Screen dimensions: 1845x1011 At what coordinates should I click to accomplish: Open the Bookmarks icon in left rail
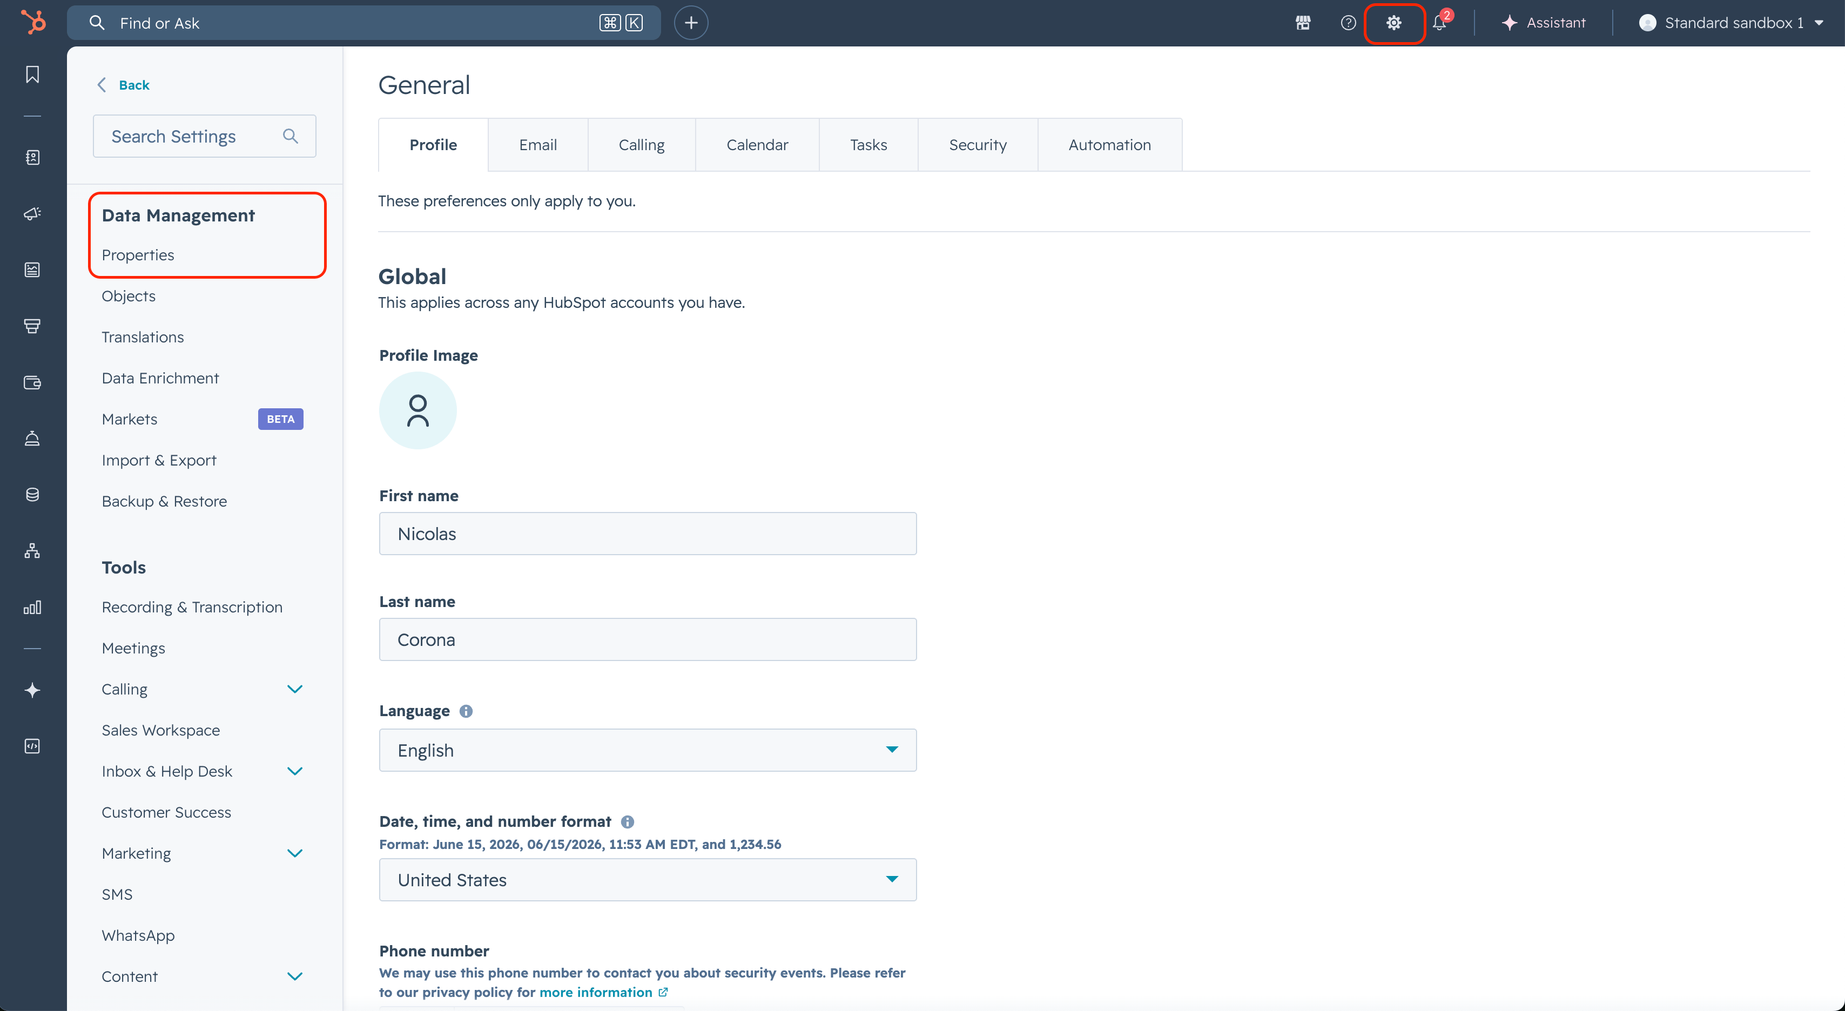[x=32, y=75]
